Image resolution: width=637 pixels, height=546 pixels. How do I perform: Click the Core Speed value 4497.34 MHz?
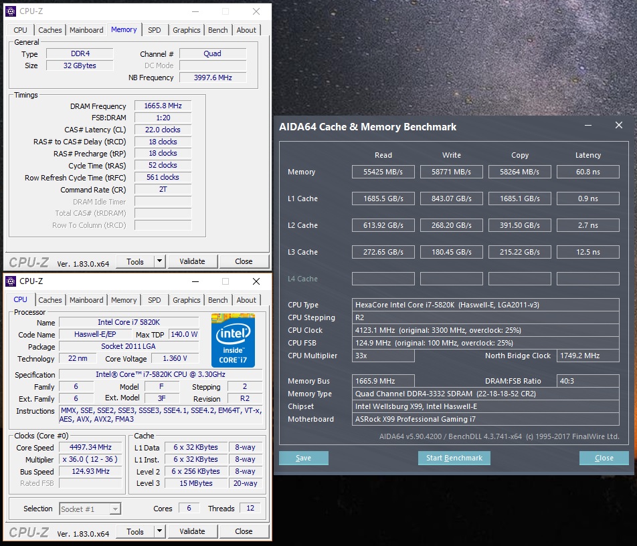(90, 447)
